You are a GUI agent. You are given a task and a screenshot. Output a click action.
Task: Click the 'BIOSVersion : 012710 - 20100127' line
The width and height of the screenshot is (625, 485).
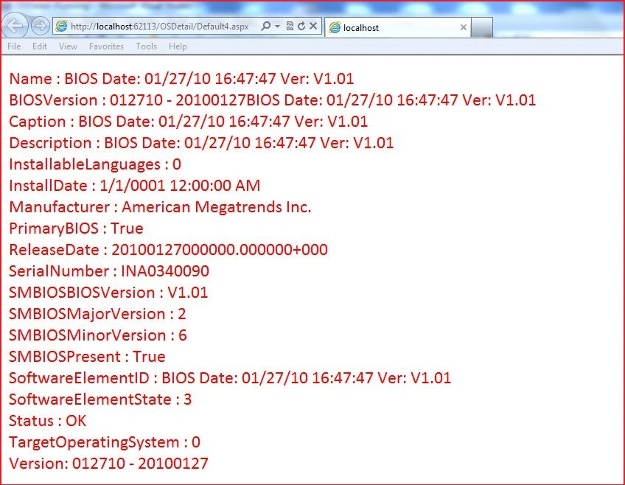(x=272, y=100)
